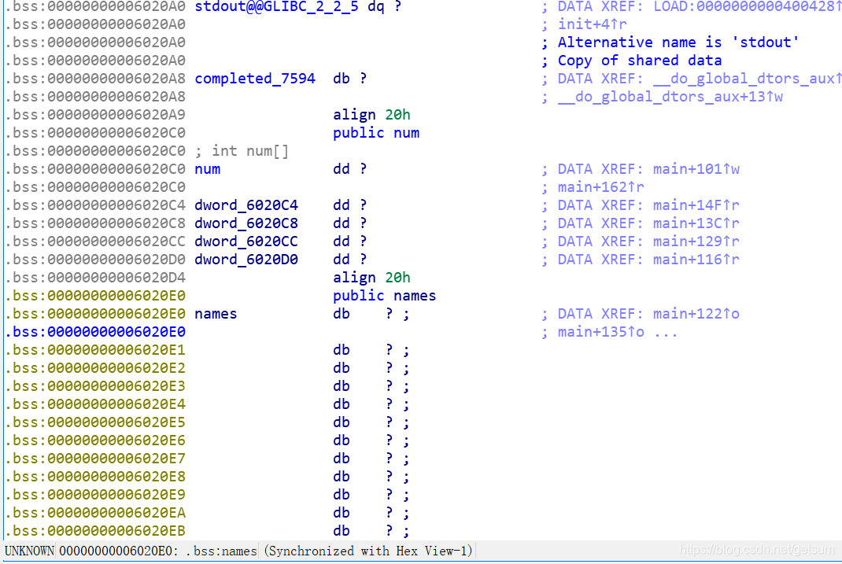Open the main+116↑r cross reference
The width and height of the screenshot is (842, 564).
click(696, 260)
